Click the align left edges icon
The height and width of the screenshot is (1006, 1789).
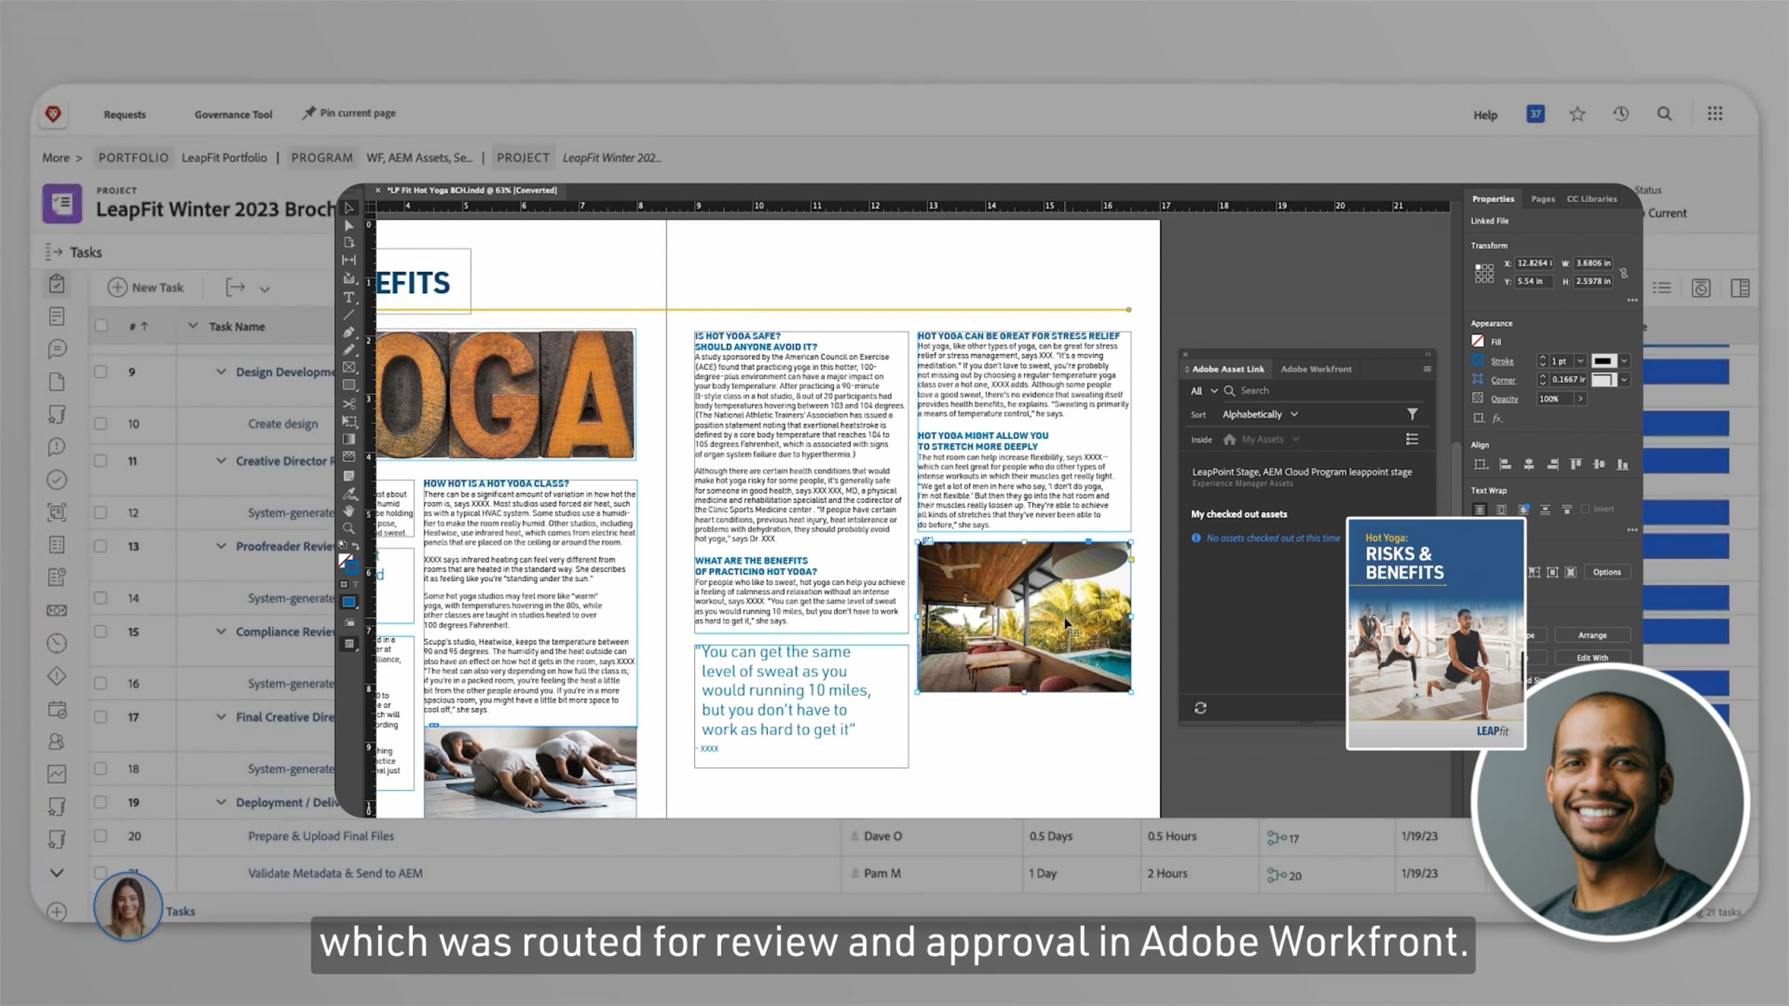(x=1506, y=464)
